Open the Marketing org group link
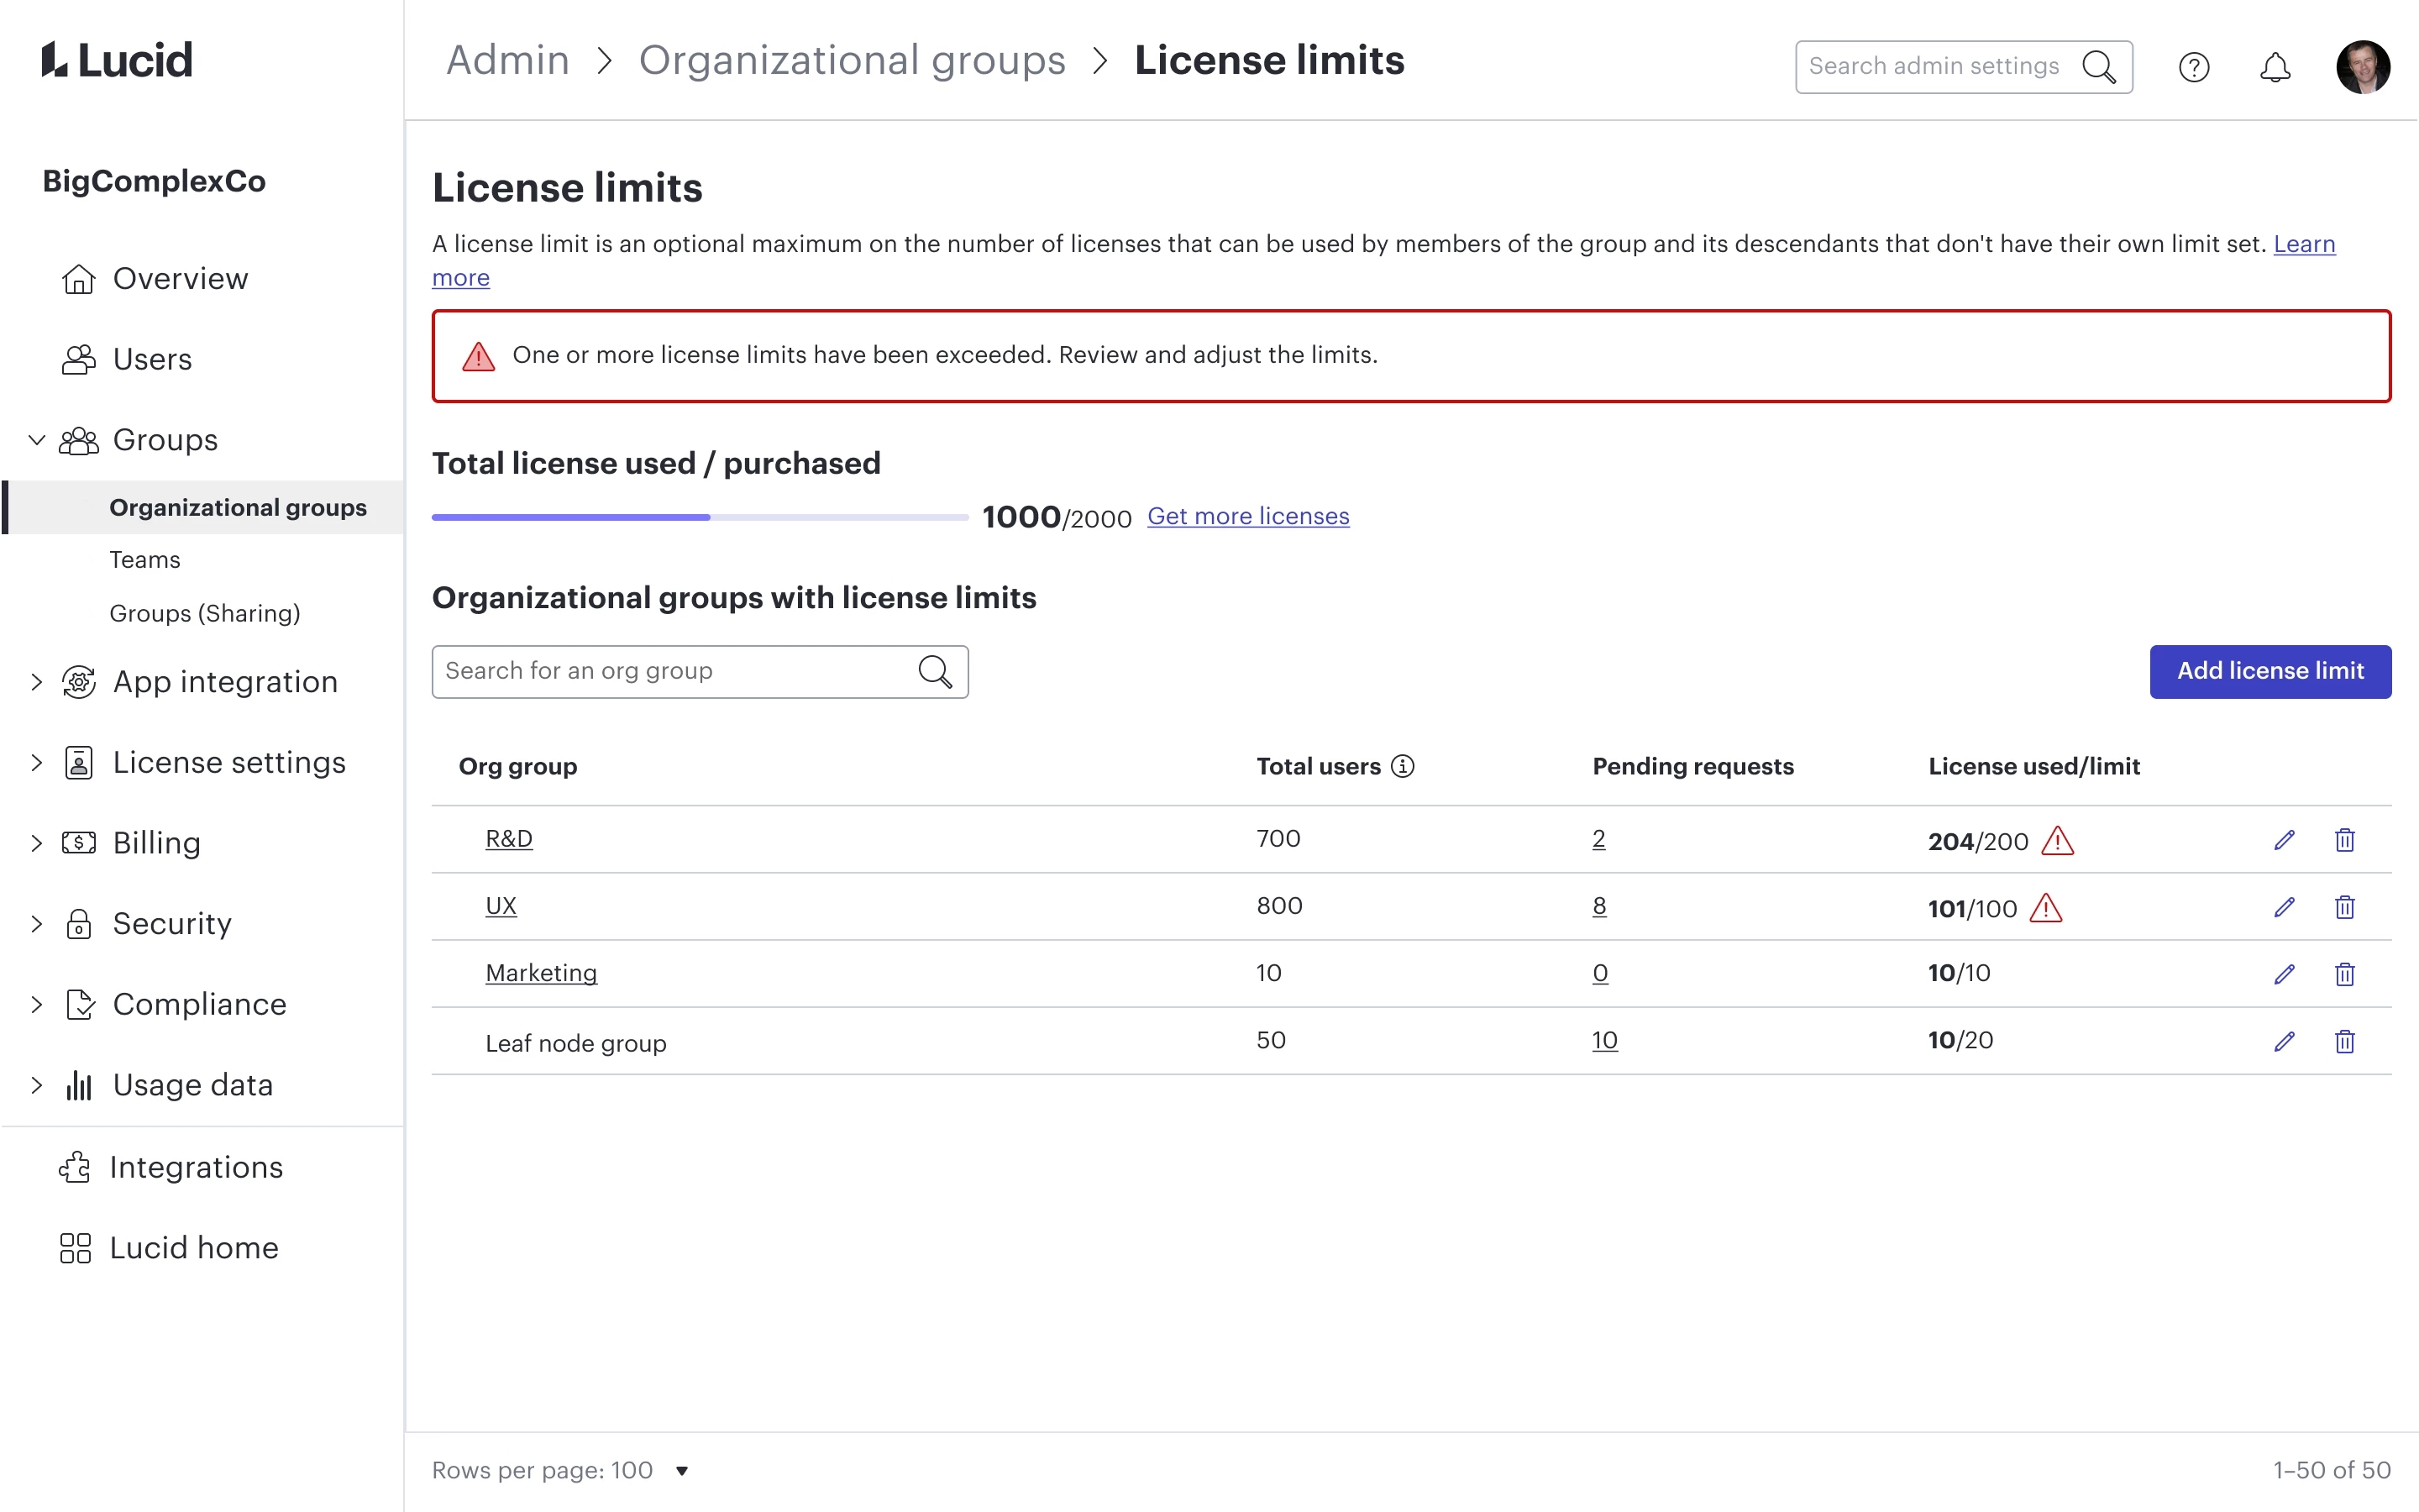2419x1512 pixels. [x=541, y=973]
